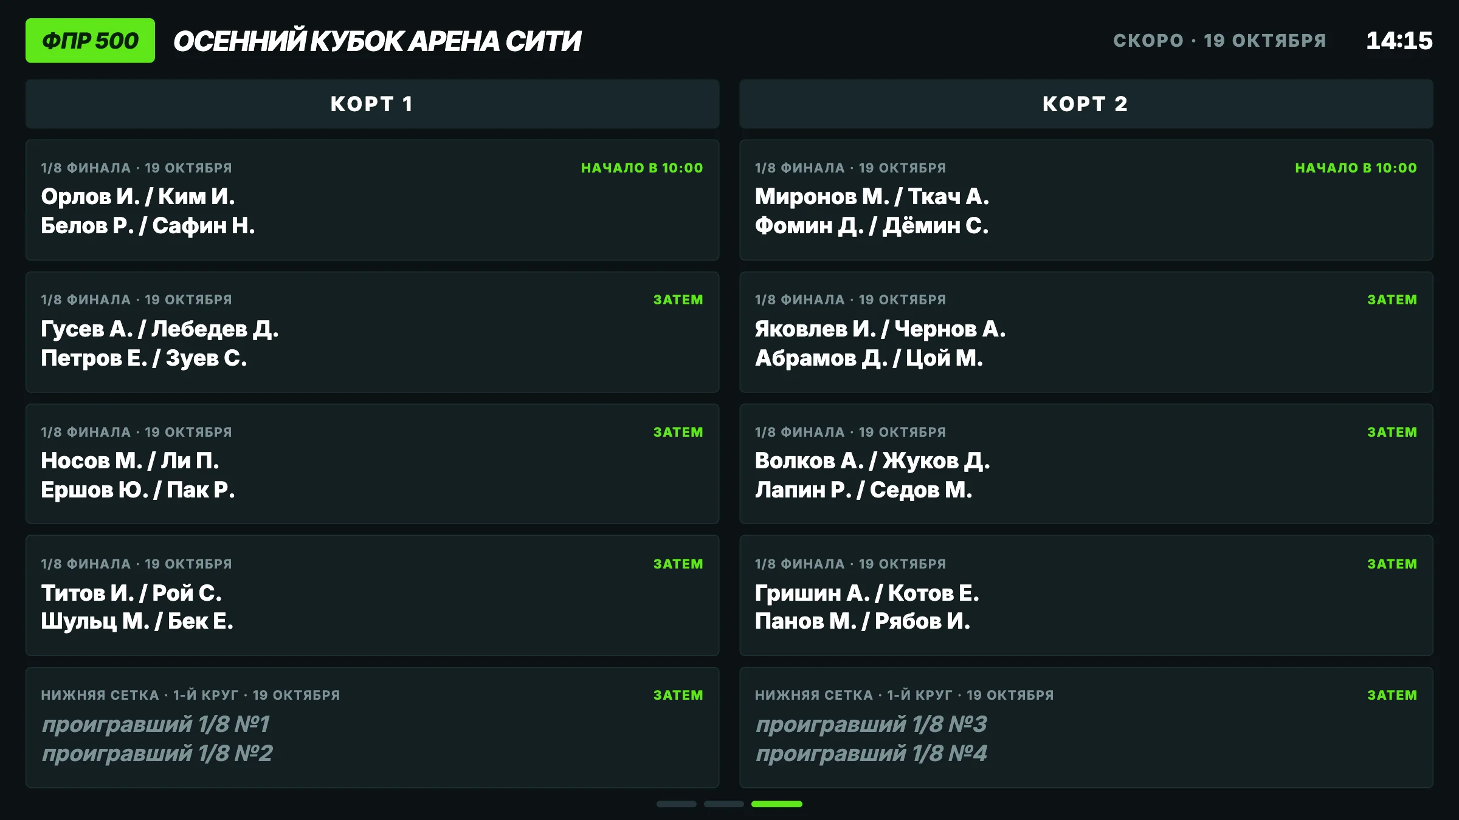Go to the first page indicator dash
The height and width of the screenshot is (820, 1459).
pyautogui.click(x=676, y=804)
